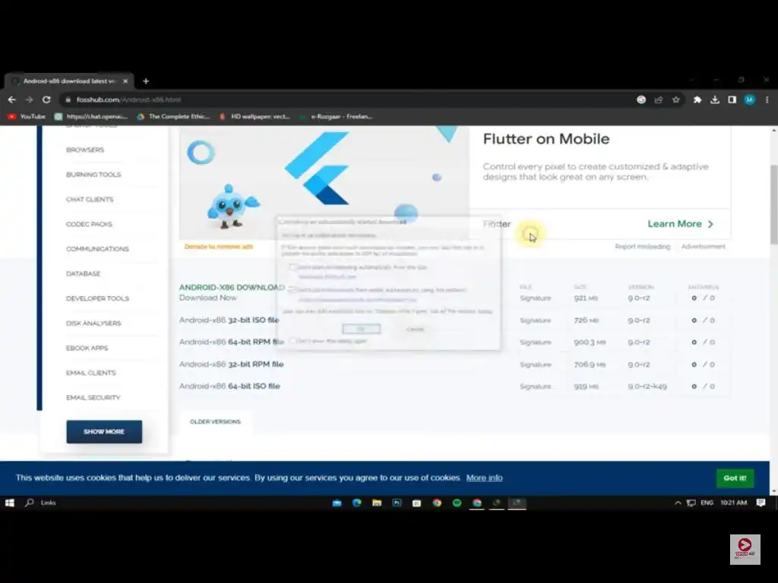Click the browser forward arrow

click(30, 99)
